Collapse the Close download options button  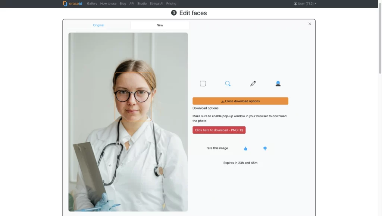coord(240,101)
